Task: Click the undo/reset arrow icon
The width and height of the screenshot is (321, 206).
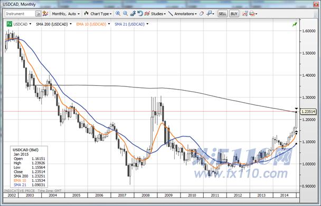Action: 140,14
